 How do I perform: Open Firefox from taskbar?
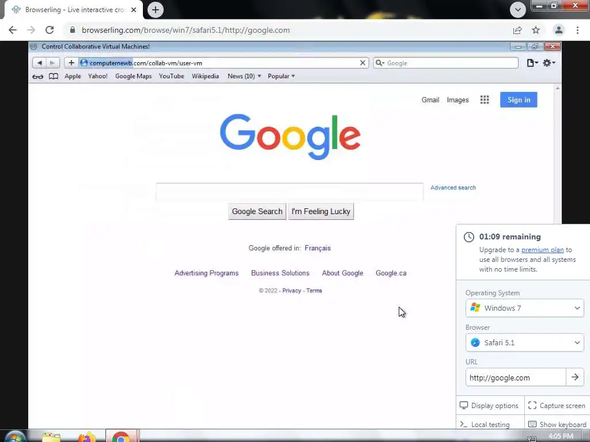pyautogui.click(x=86, y=437)
